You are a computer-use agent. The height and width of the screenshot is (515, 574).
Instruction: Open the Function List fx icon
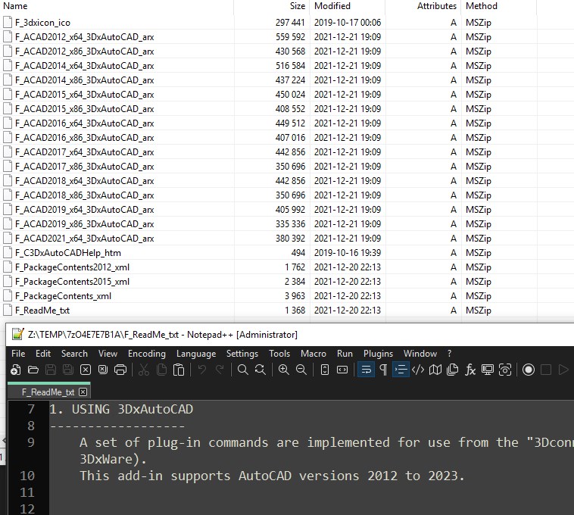470,370
